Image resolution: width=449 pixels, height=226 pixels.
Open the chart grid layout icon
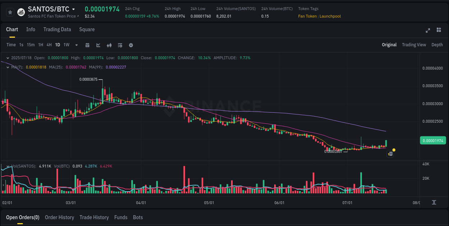pyautogui.click(x=439, y=30)
